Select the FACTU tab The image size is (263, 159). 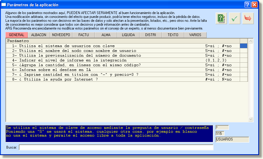[83, 35]
